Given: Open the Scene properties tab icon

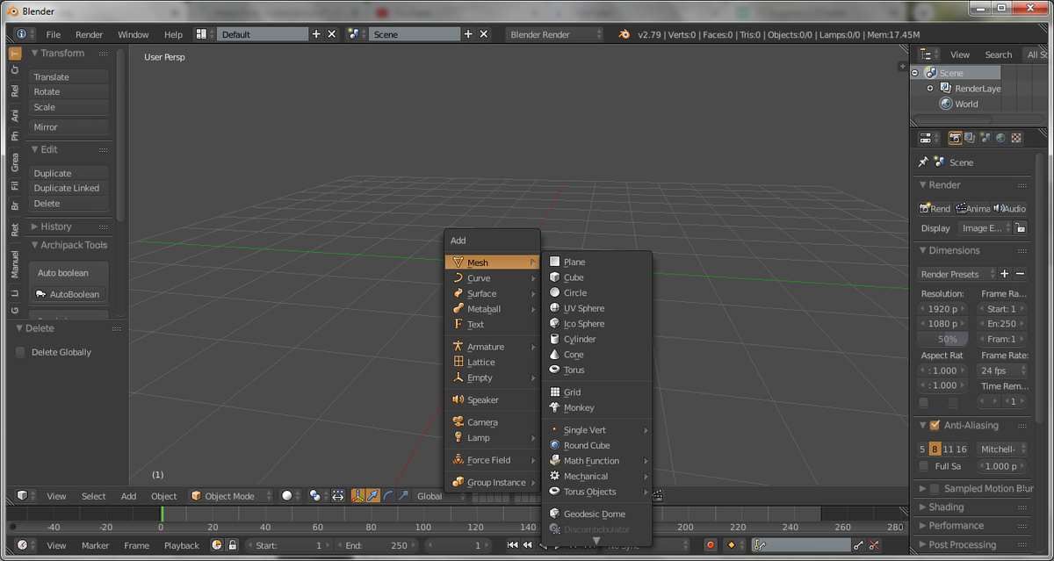Looking at the screenshot, I should click(x=986, y=138).
